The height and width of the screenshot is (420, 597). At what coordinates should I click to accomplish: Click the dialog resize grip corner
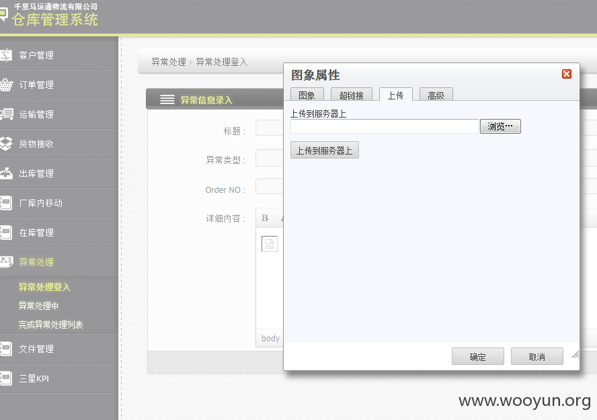tap(575, 355)
